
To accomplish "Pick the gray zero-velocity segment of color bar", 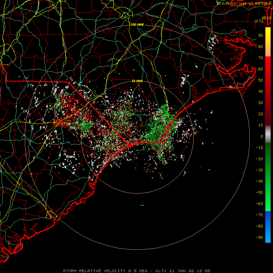I will tap(268, 134).
